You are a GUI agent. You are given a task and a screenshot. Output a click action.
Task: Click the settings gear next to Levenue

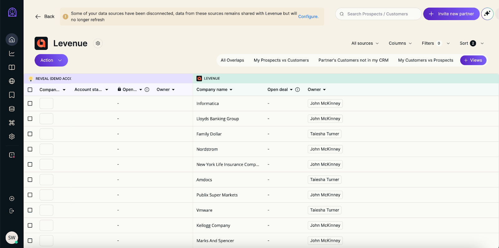point(98,43)
